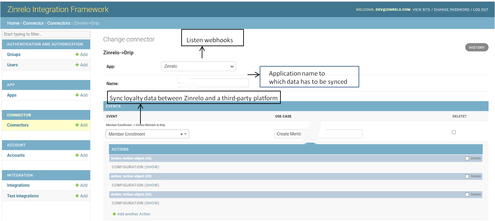Image resolution: width=495 pixels, height=221 pixels.
Task: Focus the sidebar filter search field
Action: 46,34
